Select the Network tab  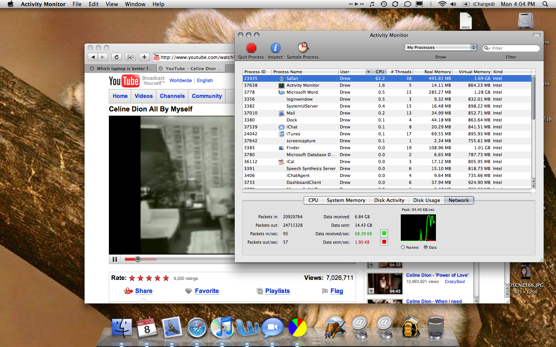tap(459, 200)
